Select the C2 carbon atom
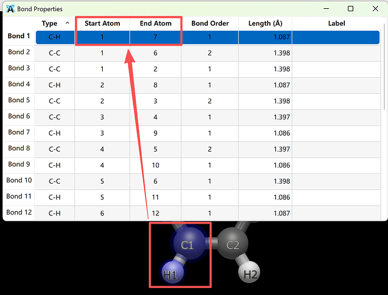 (233, 245)
